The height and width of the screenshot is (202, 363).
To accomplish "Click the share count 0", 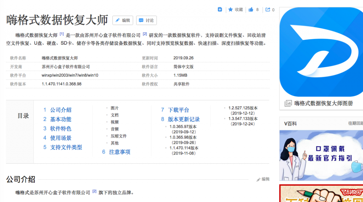I will pyautogui.click(x=273, y=10).
